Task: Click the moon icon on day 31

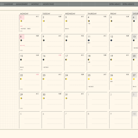Action: tap(66, 98)
